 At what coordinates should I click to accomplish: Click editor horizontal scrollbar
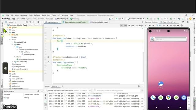tap(86, 84)
